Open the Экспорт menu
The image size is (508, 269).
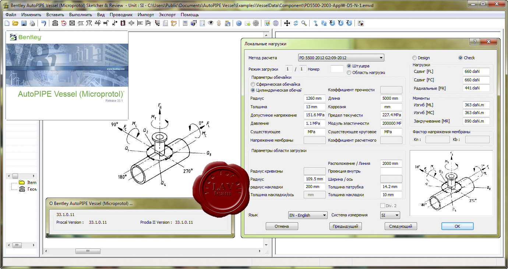tap(167, 15)
